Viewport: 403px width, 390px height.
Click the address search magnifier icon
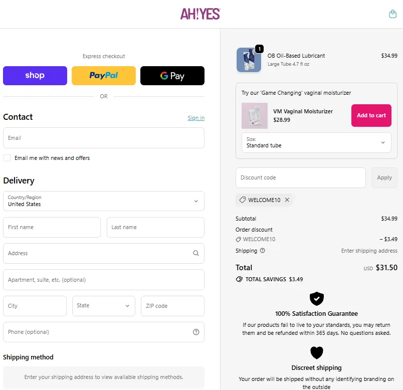(196, 253)
